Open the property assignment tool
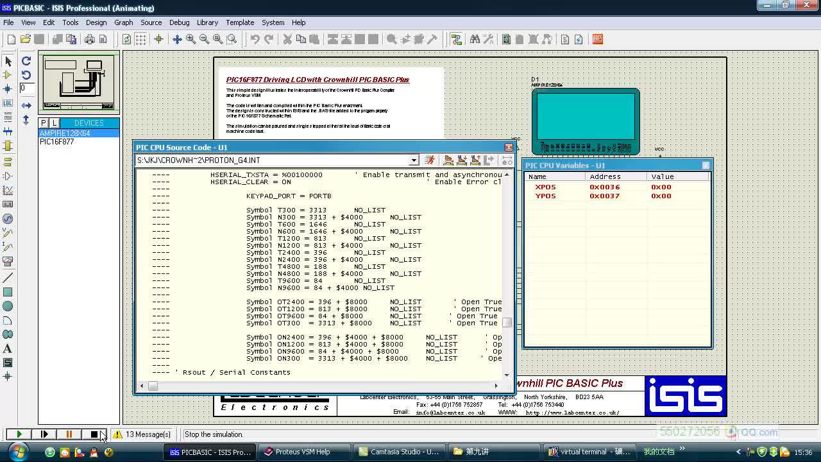This screenshot has width=821, height=462. coord(488,39)
